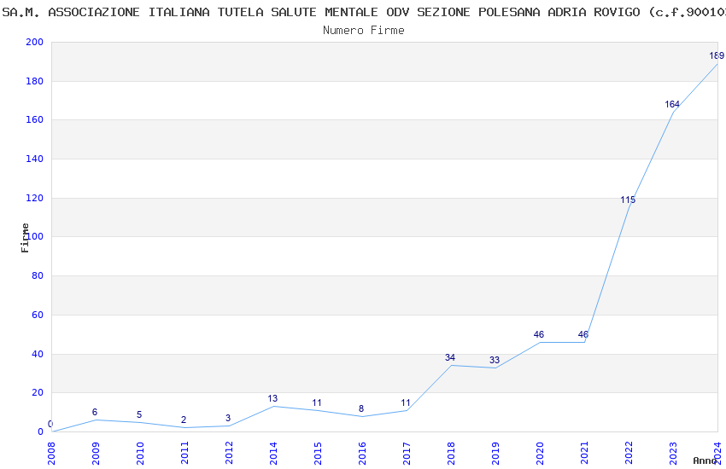Click the y-axis value 180
Image resolution: width=726 pixels, height=469 pixels.
[x=35, y=81]
